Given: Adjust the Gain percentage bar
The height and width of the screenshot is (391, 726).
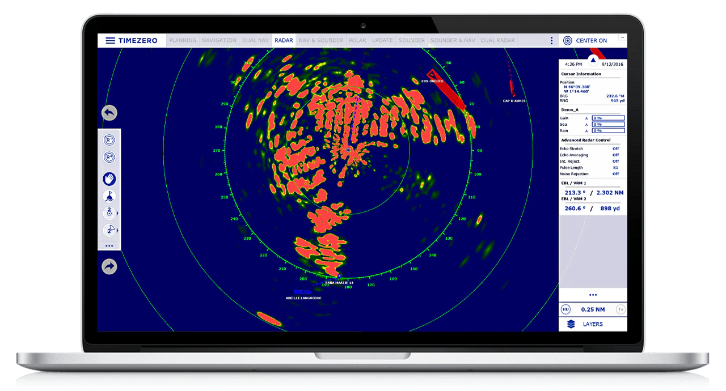Looking at the screenshot, I should pos(608,118).
